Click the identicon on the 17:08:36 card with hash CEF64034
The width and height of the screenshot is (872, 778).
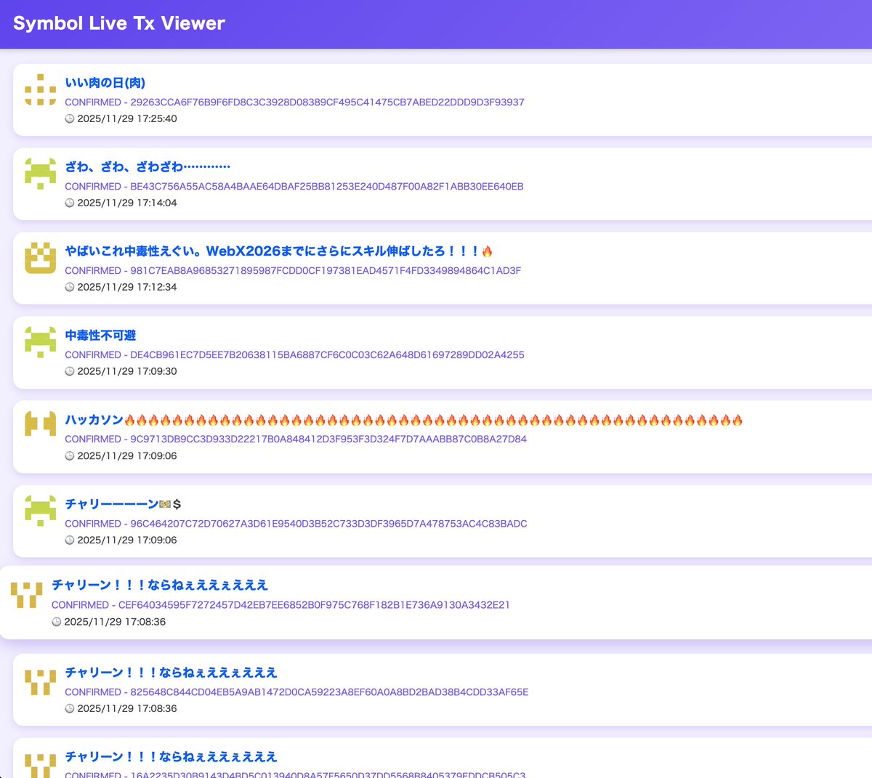click(x=27, y=595)
